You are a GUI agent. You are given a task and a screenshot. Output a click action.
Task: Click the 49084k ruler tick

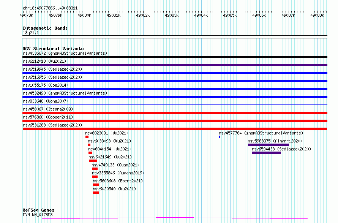[201, 15]
